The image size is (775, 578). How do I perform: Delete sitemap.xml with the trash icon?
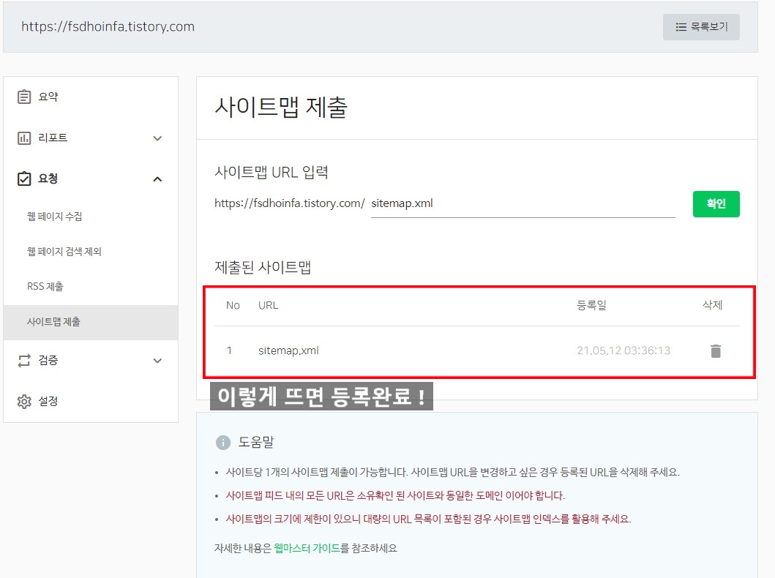click(716, 350)
